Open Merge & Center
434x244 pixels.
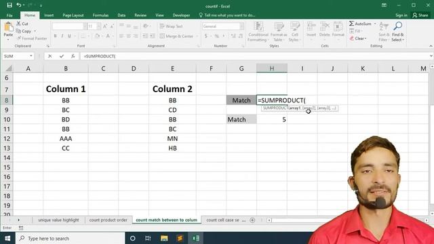pyautogui.click(x=176, y=36)
